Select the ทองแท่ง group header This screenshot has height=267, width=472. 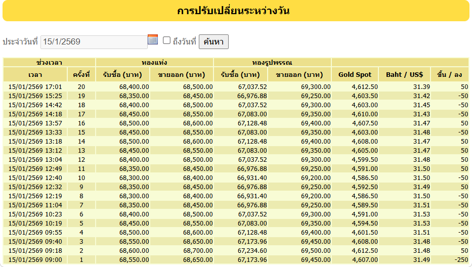[x=154, y=62]
